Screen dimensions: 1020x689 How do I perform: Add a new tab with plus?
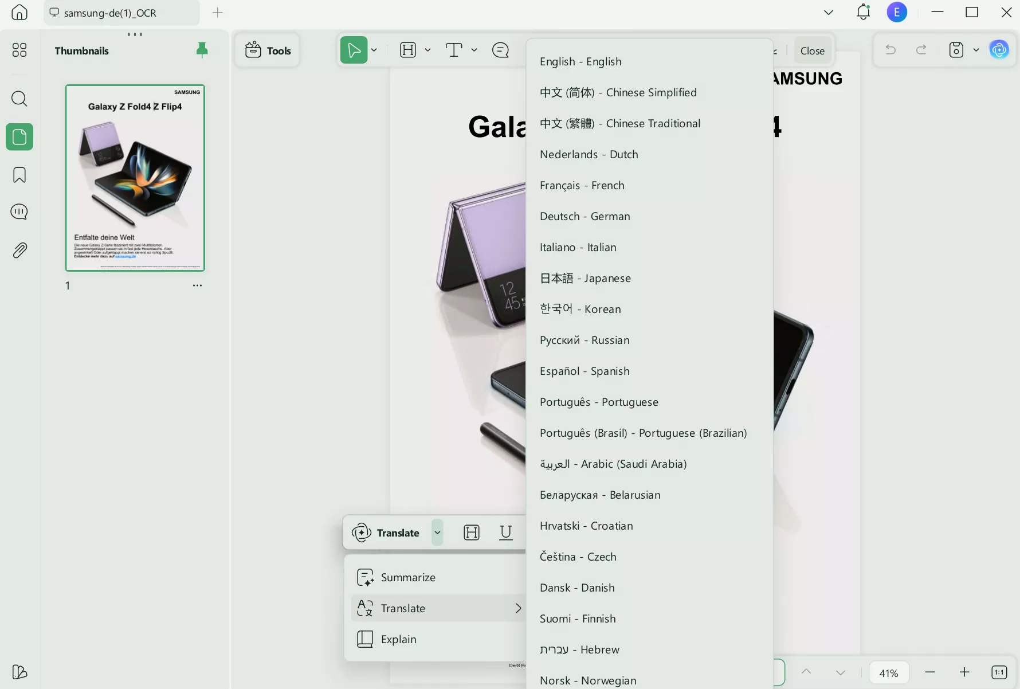click(x=218, y=13)
